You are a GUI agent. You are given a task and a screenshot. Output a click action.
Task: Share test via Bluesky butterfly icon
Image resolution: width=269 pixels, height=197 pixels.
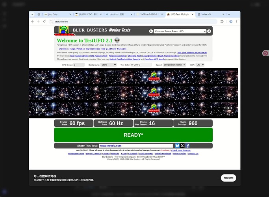(x=177, y=146)
